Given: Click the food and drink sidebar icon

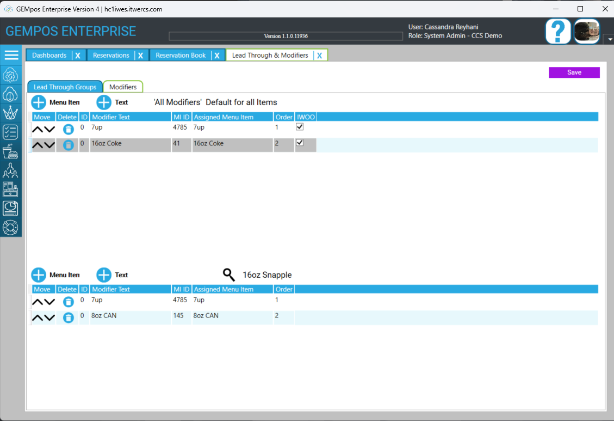Looking at the screenshot, I should point(11,151).
